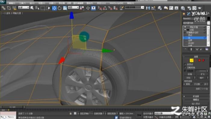The width and height of the screenshot is (211, 119).
Task: Select the Select and Move tool
Action: [54, 8]
